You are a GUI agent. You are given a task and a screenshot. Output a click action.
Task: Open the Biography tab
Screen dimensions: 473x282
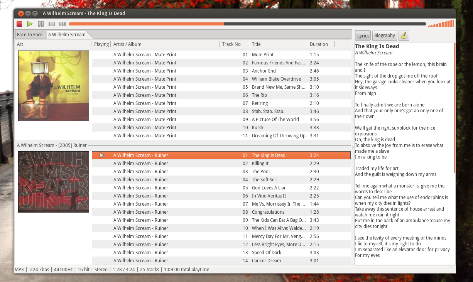click(385, 35)
